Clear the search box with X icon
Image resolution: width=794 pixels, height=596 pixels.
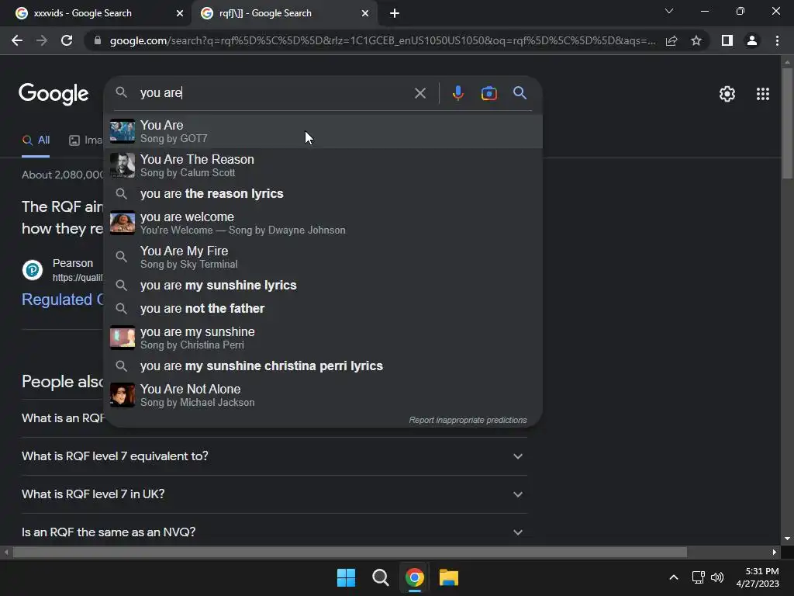point(419,93)
